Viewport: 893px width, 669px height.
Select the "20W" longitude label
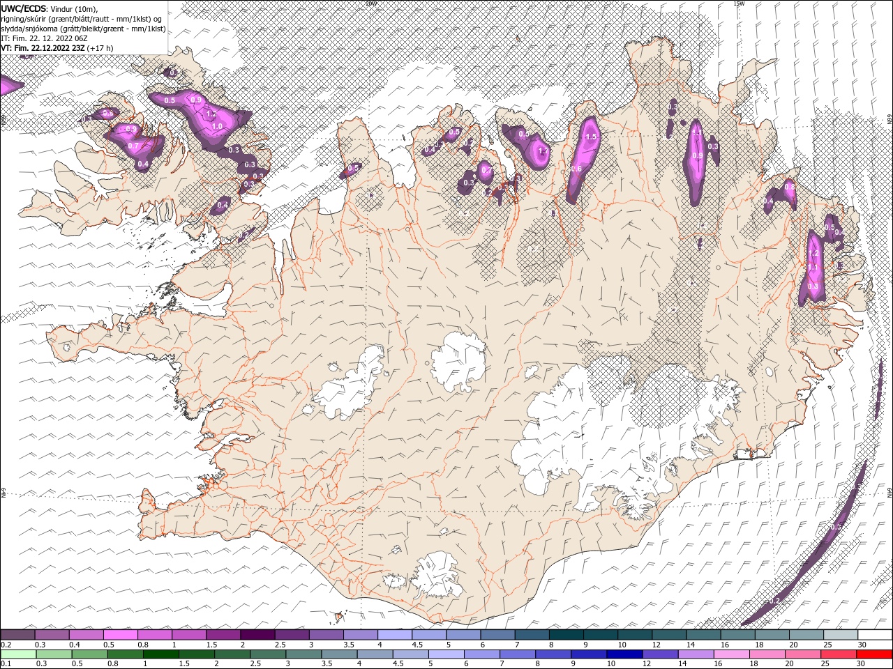coord(370,3)
